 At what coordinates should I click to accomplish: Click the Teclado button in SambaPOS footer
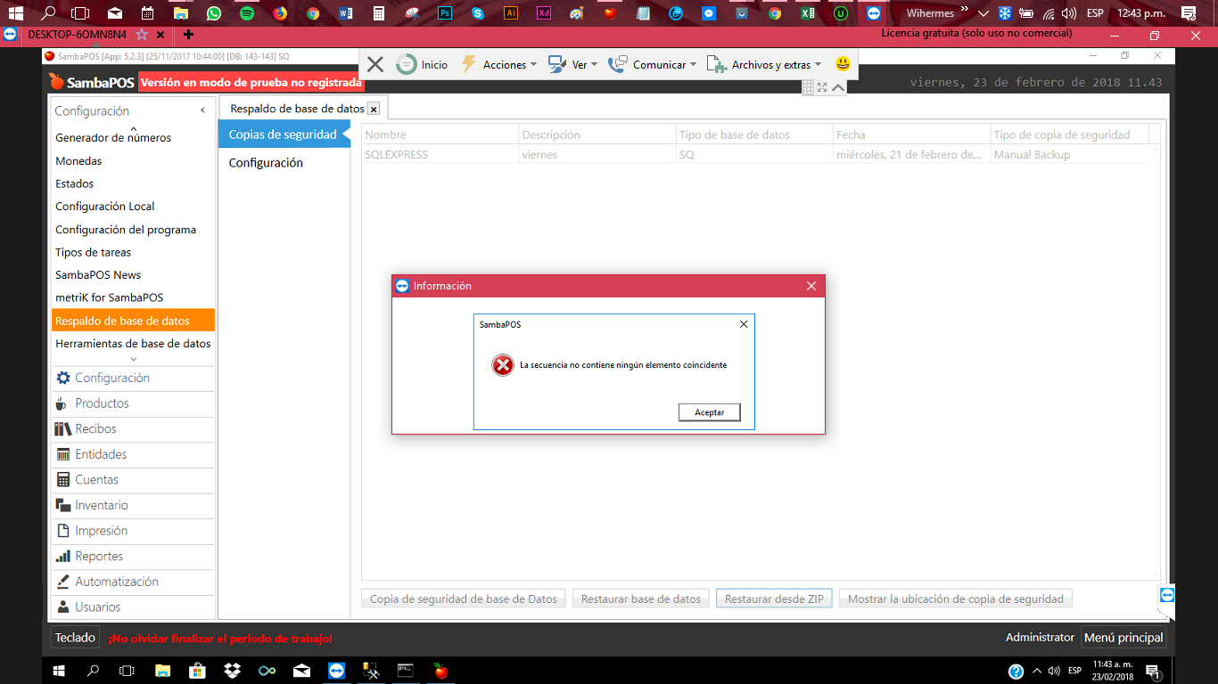[x=75, y=638]
